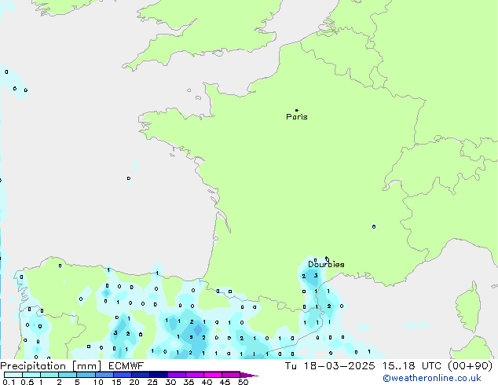The height and width of the screenshot is (385, 498).
Task: Pick the 40–45 mm magenta legend swatch
Action: [x=213, y=375]
